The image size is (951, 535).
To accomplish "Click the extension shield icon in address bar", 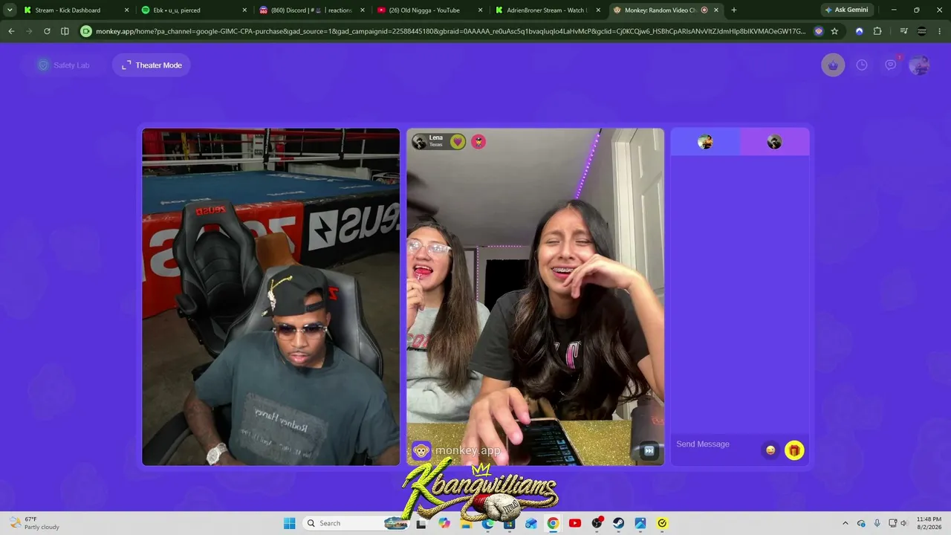I will 818,31.
